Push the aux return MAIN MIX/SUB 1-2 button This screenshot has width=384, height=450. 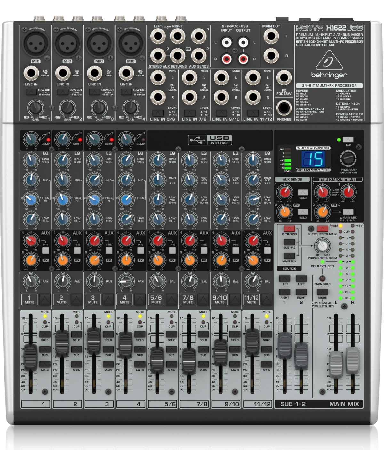(348, 212)
